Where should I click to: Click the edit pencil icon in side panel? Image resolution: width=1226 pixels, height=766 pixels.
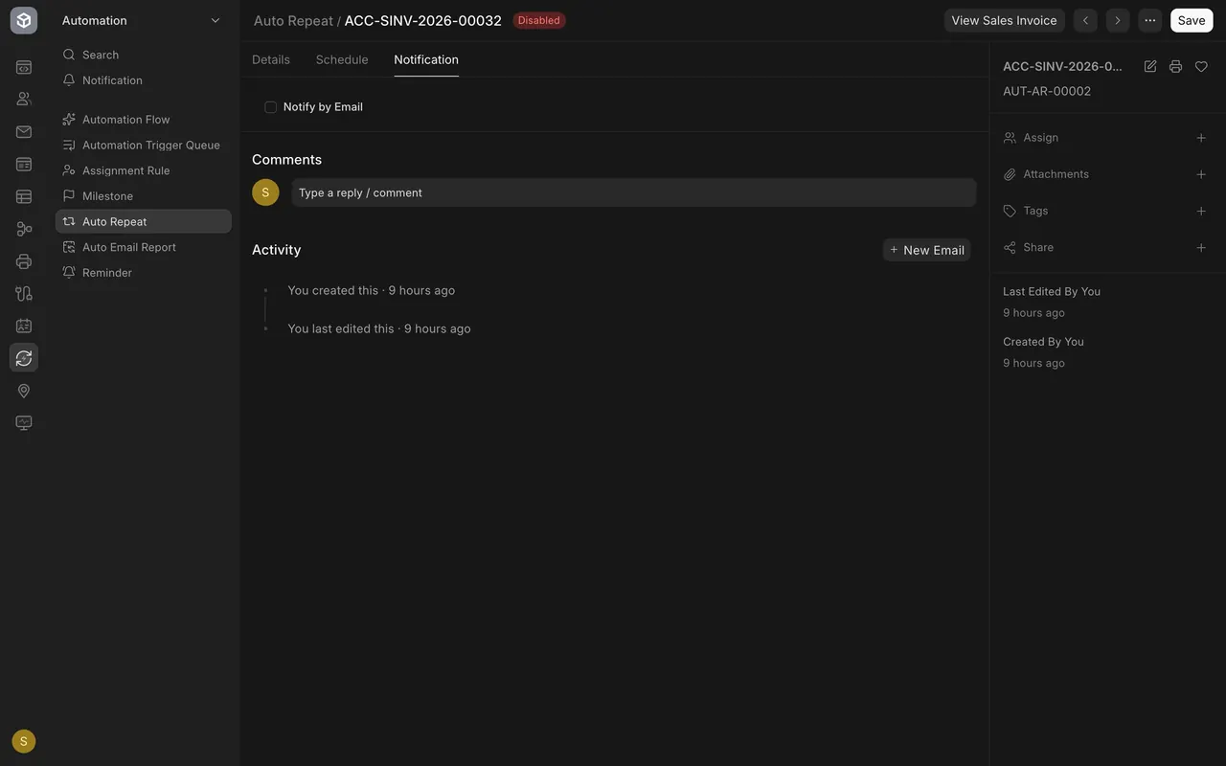click(x=1150, y=66)
